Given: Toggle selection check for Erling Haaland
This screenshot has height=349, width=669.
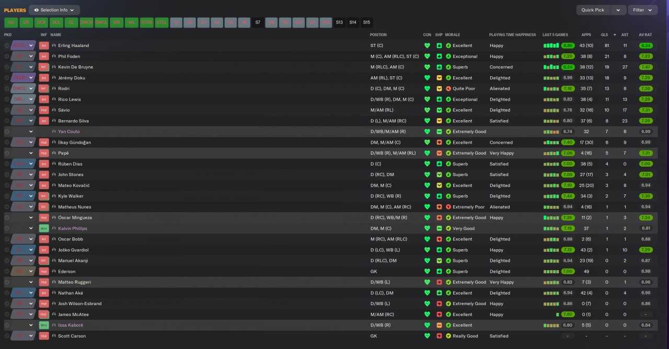Looking at the screenshot, I should click(7, 45).
